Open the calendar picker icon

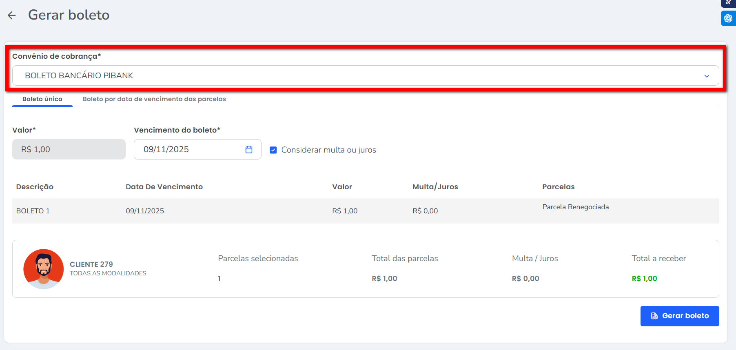[x=249, y=150]
